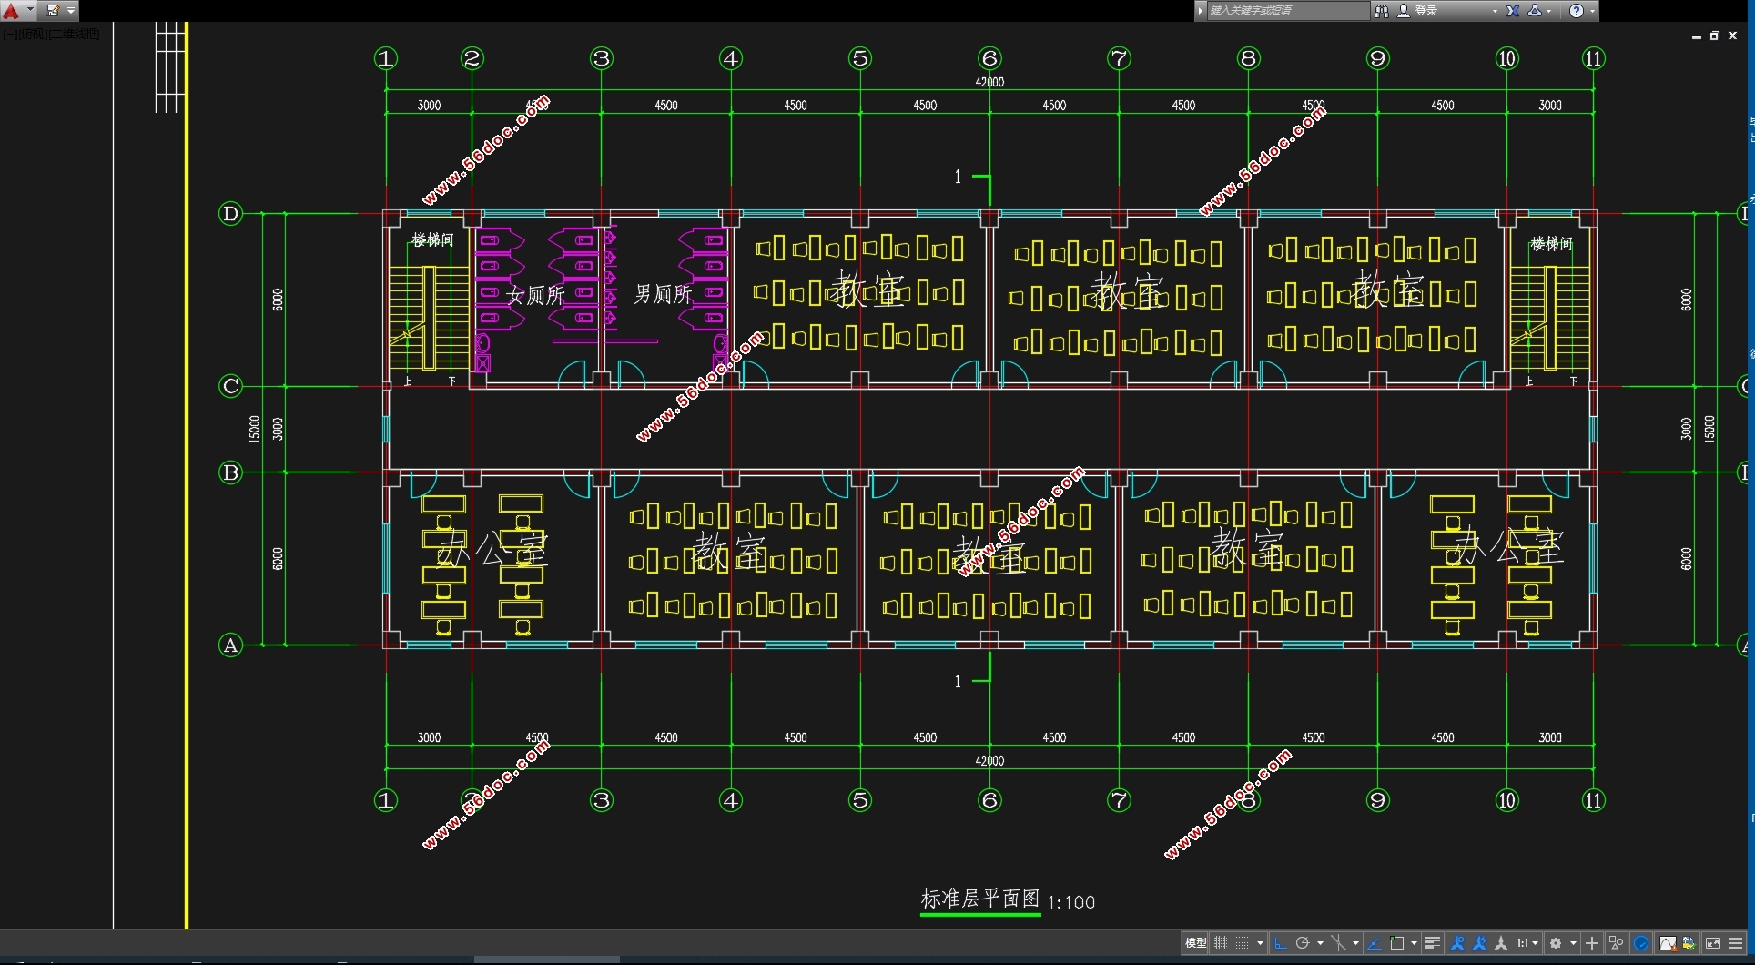Toggle grid display in the status bar

(1221, 943)
